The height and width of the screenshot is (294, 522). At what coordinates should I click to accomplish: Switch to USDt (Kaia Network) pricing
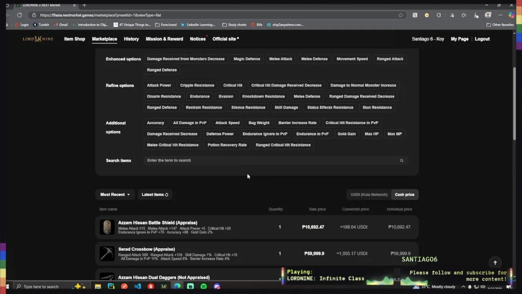(369, 194)
